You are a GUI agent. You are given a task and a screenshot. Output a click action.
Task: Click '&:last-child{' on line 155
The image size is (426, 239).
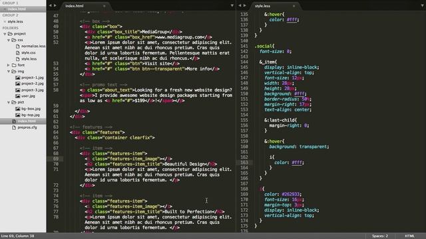coord(280,120)
